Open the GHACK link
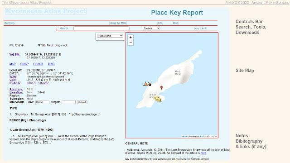The image size is (290, 163). [38, 64]
